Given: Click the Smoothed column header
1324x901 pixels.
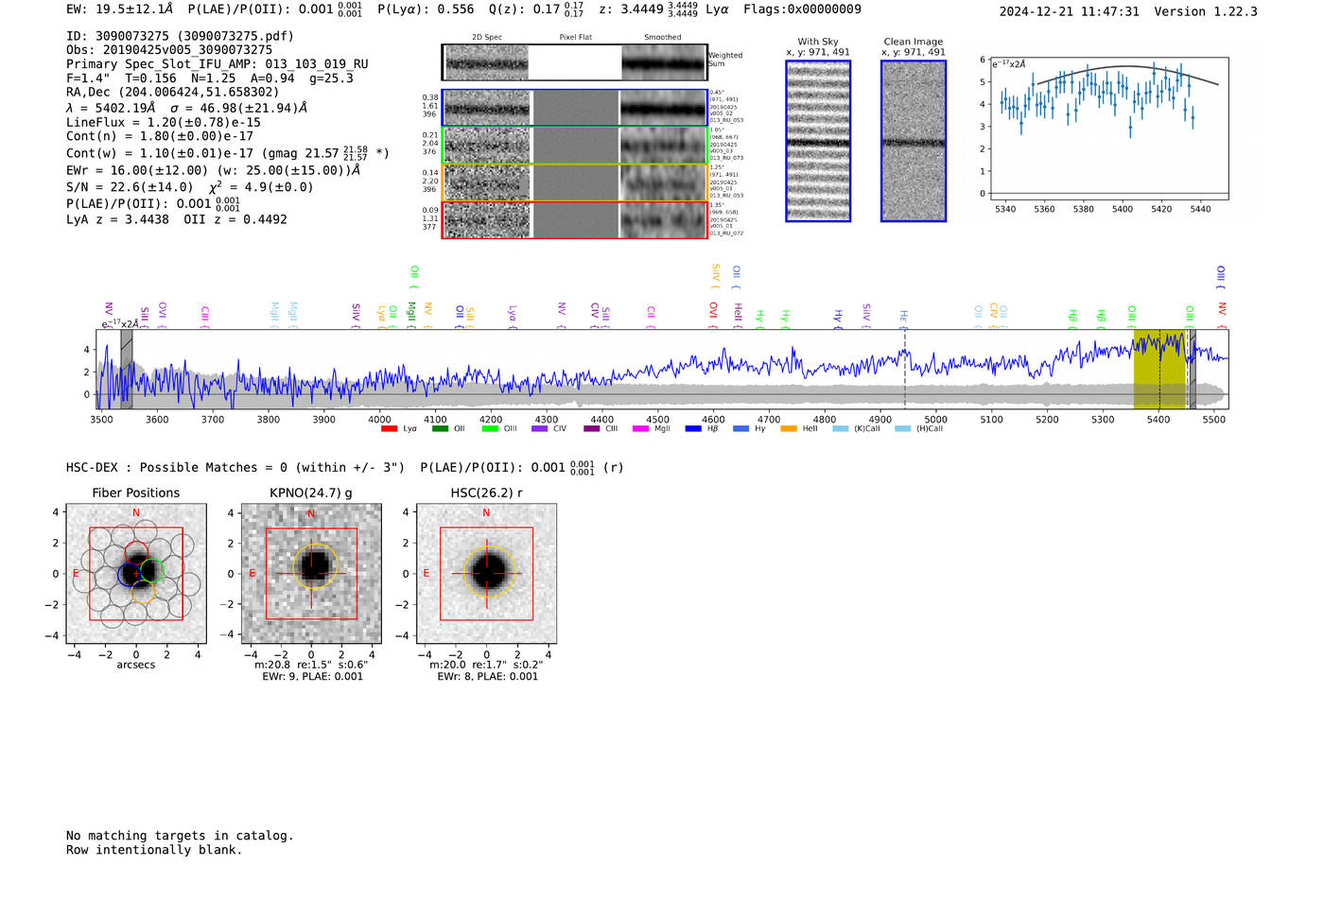Looking at the screenshot, I should pyautogui.click(x=663, y=38).
